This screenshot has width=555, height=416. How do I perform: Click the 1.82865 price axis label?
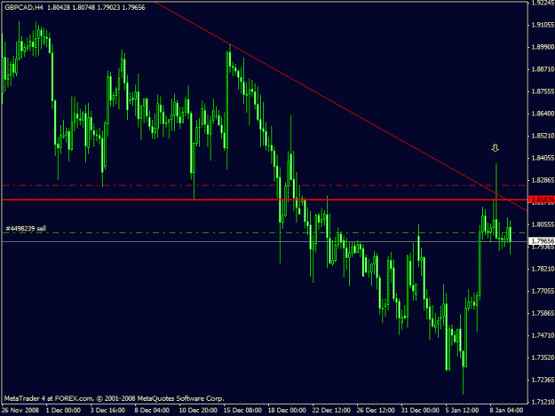tap(543, 180)
